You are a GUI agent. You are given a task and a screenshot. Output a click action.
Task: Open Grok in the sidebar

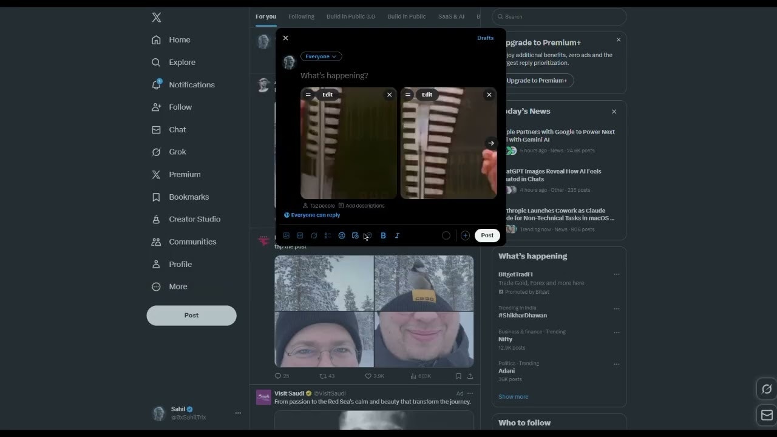(169, 152)
